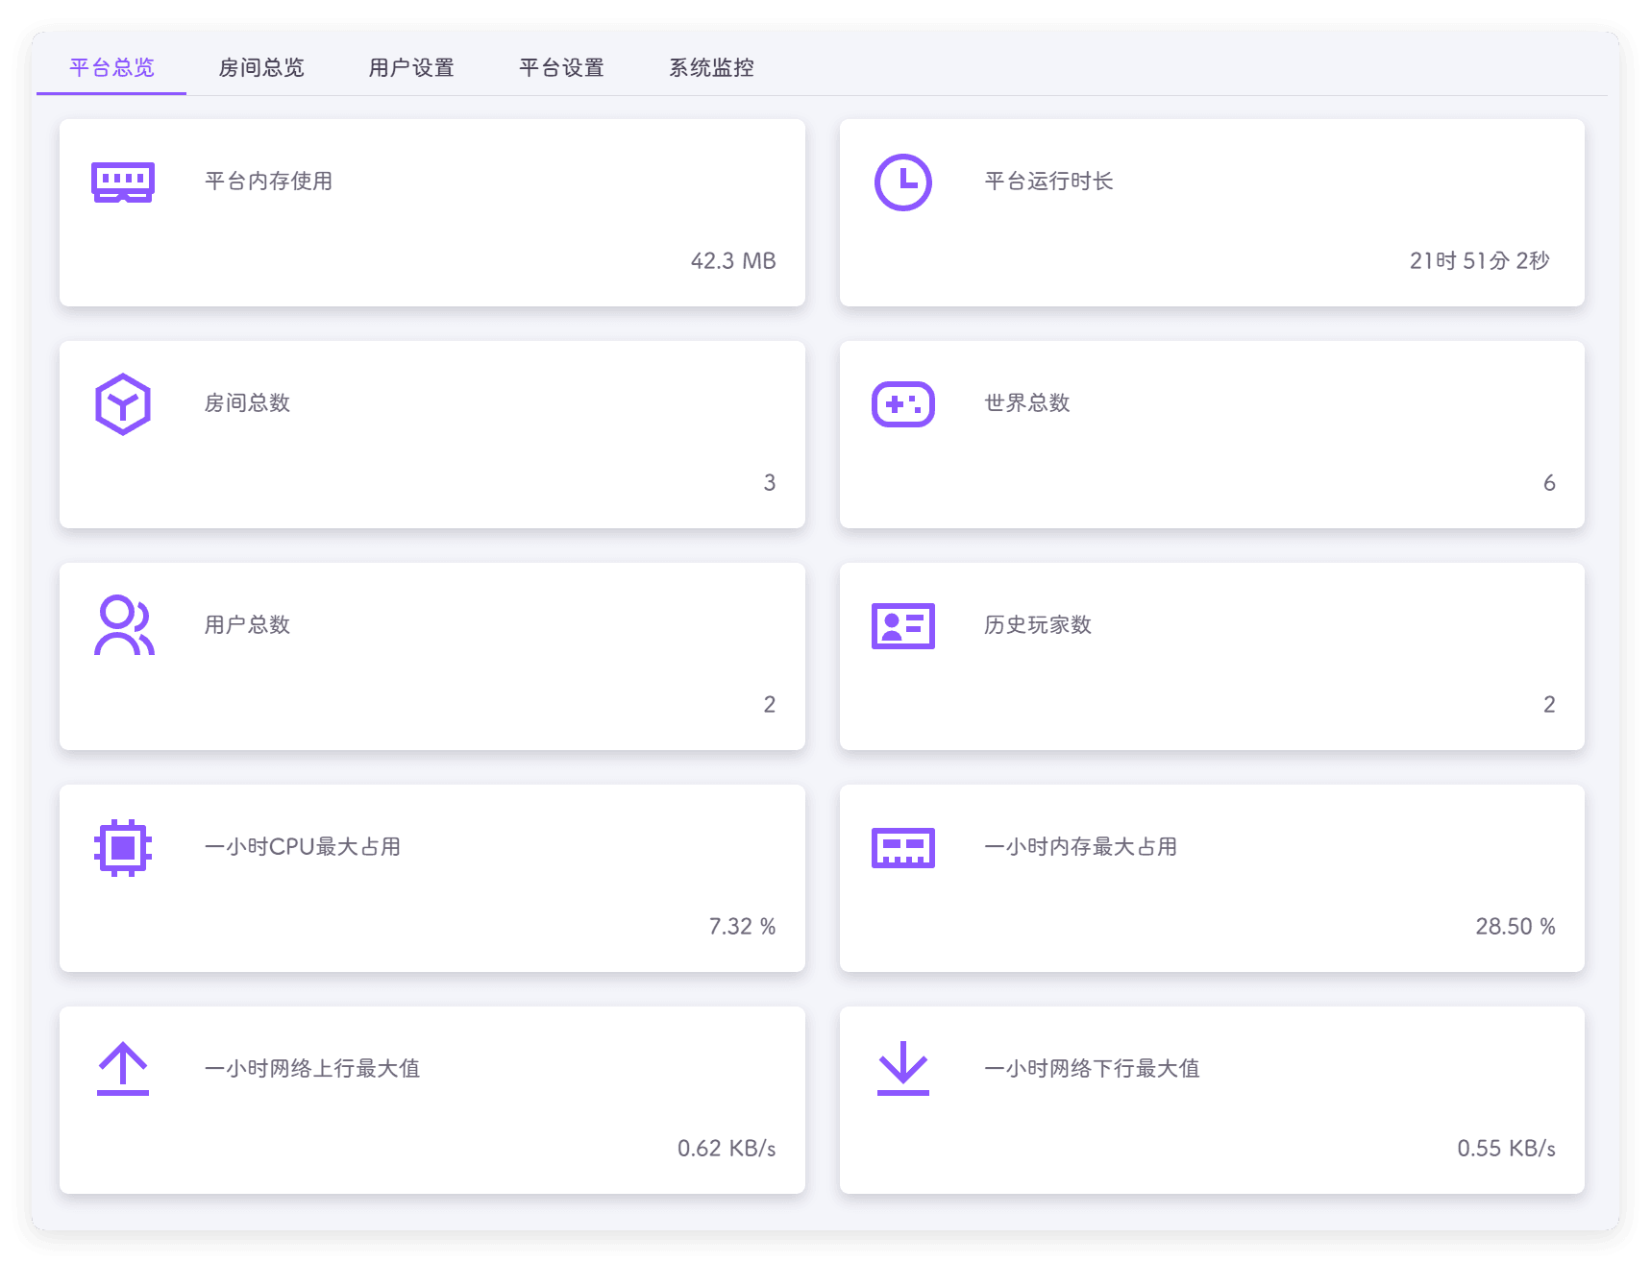Click the CPU chip icon
This screenshot has width=1651, height=1262.
point(123,847)
